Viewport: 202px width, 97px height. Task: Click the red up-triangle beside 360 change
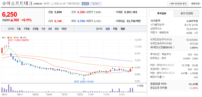(x=12, y=20)
